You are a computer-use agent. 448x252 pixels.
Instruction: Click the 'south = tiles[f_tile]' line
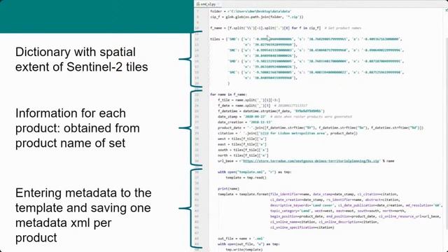point(243,150)
